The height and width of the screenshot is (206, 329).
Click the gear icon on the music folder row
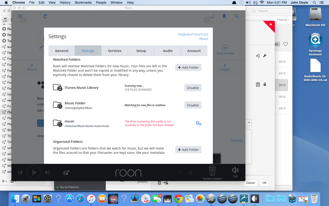199,123
